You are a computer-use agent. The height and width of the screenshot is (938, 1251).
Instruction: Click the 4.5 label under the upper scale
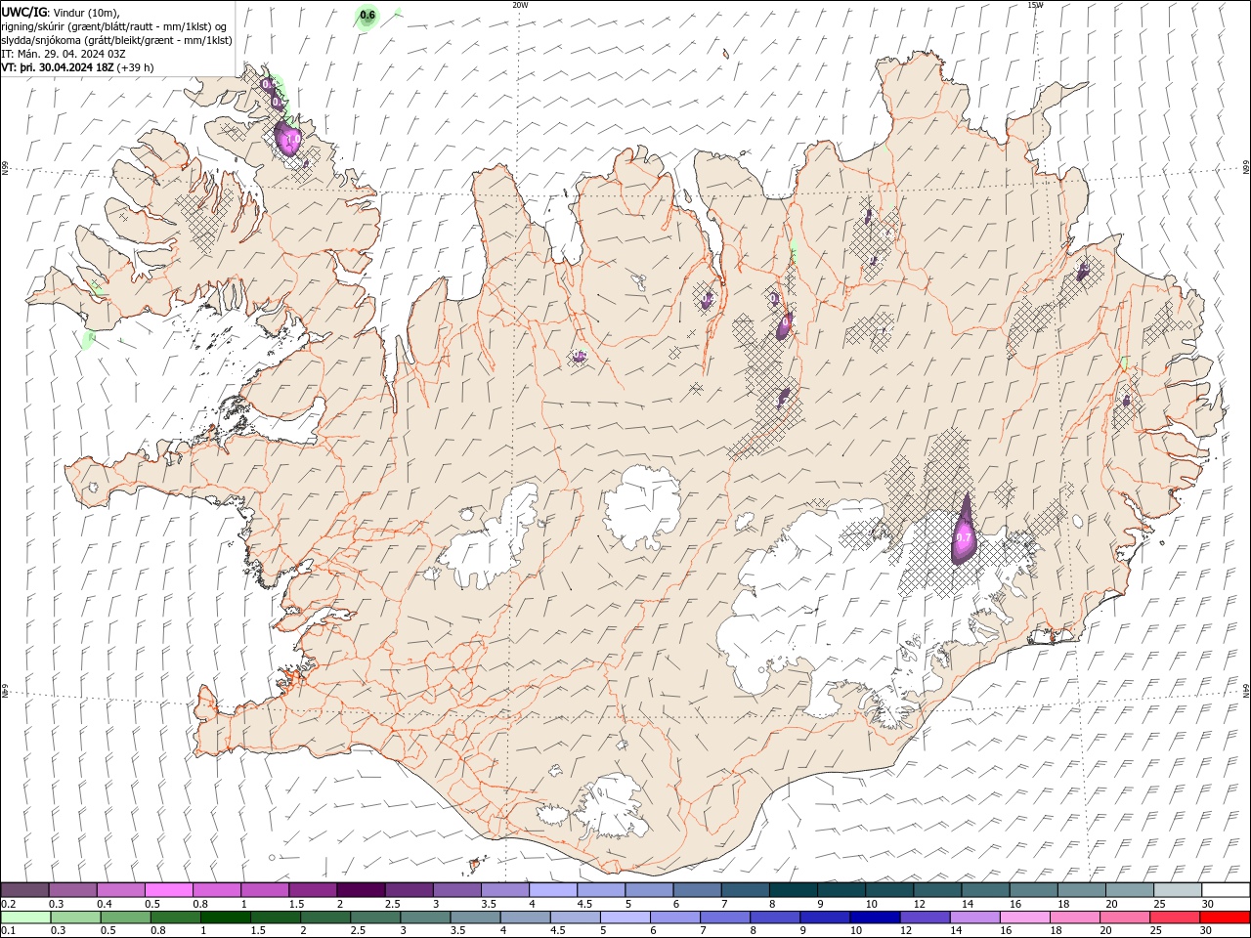coord(584,904)
